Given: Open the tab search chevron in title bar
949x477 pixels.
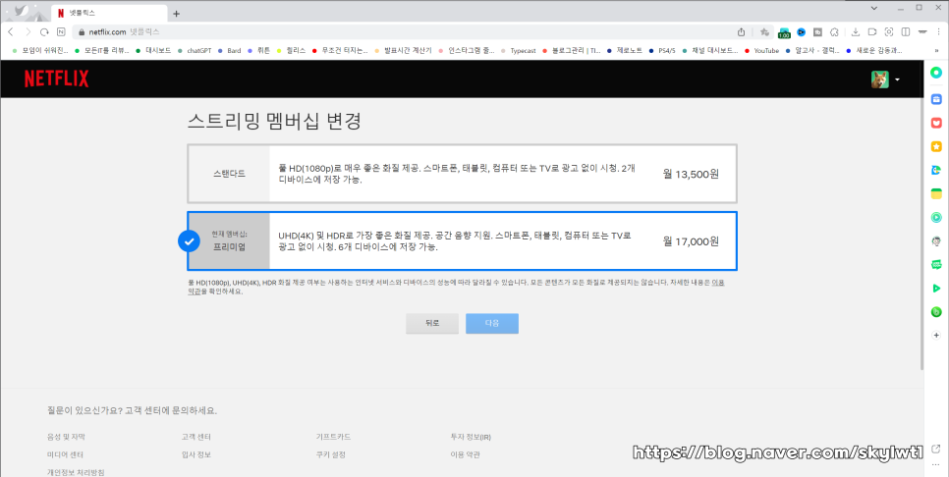Looking at the screenshot, I should point(874,8).
